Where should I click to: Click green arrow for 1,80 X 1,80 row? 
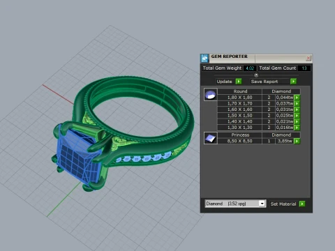[297, 98]
